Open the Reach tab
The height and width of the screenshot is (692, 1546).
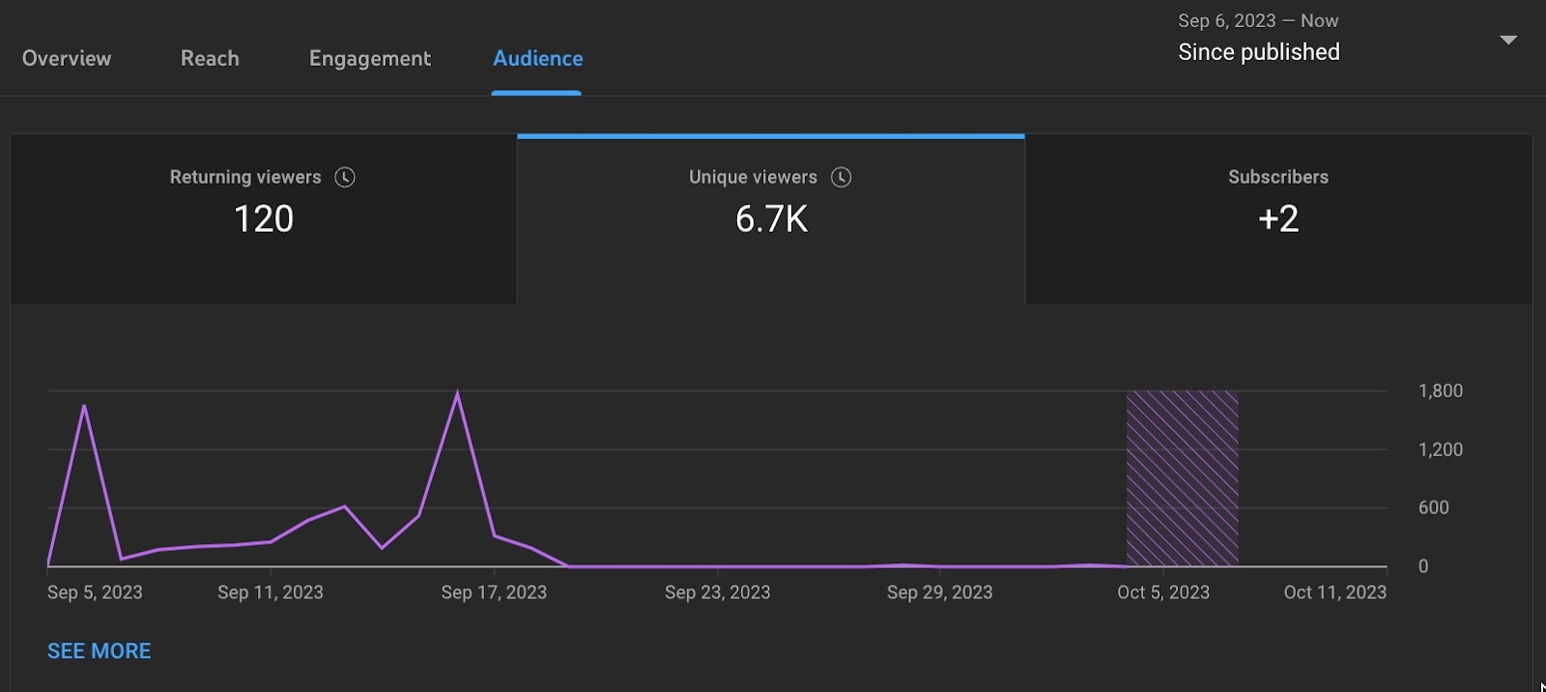tap(210, 58)
